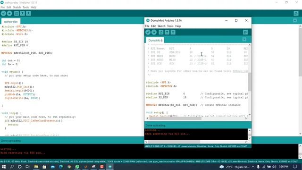Click '#define RST_PIN' line in DumpInfo editor
The width and height of the screenshot is (302, 170).
(x=197, y=93)
